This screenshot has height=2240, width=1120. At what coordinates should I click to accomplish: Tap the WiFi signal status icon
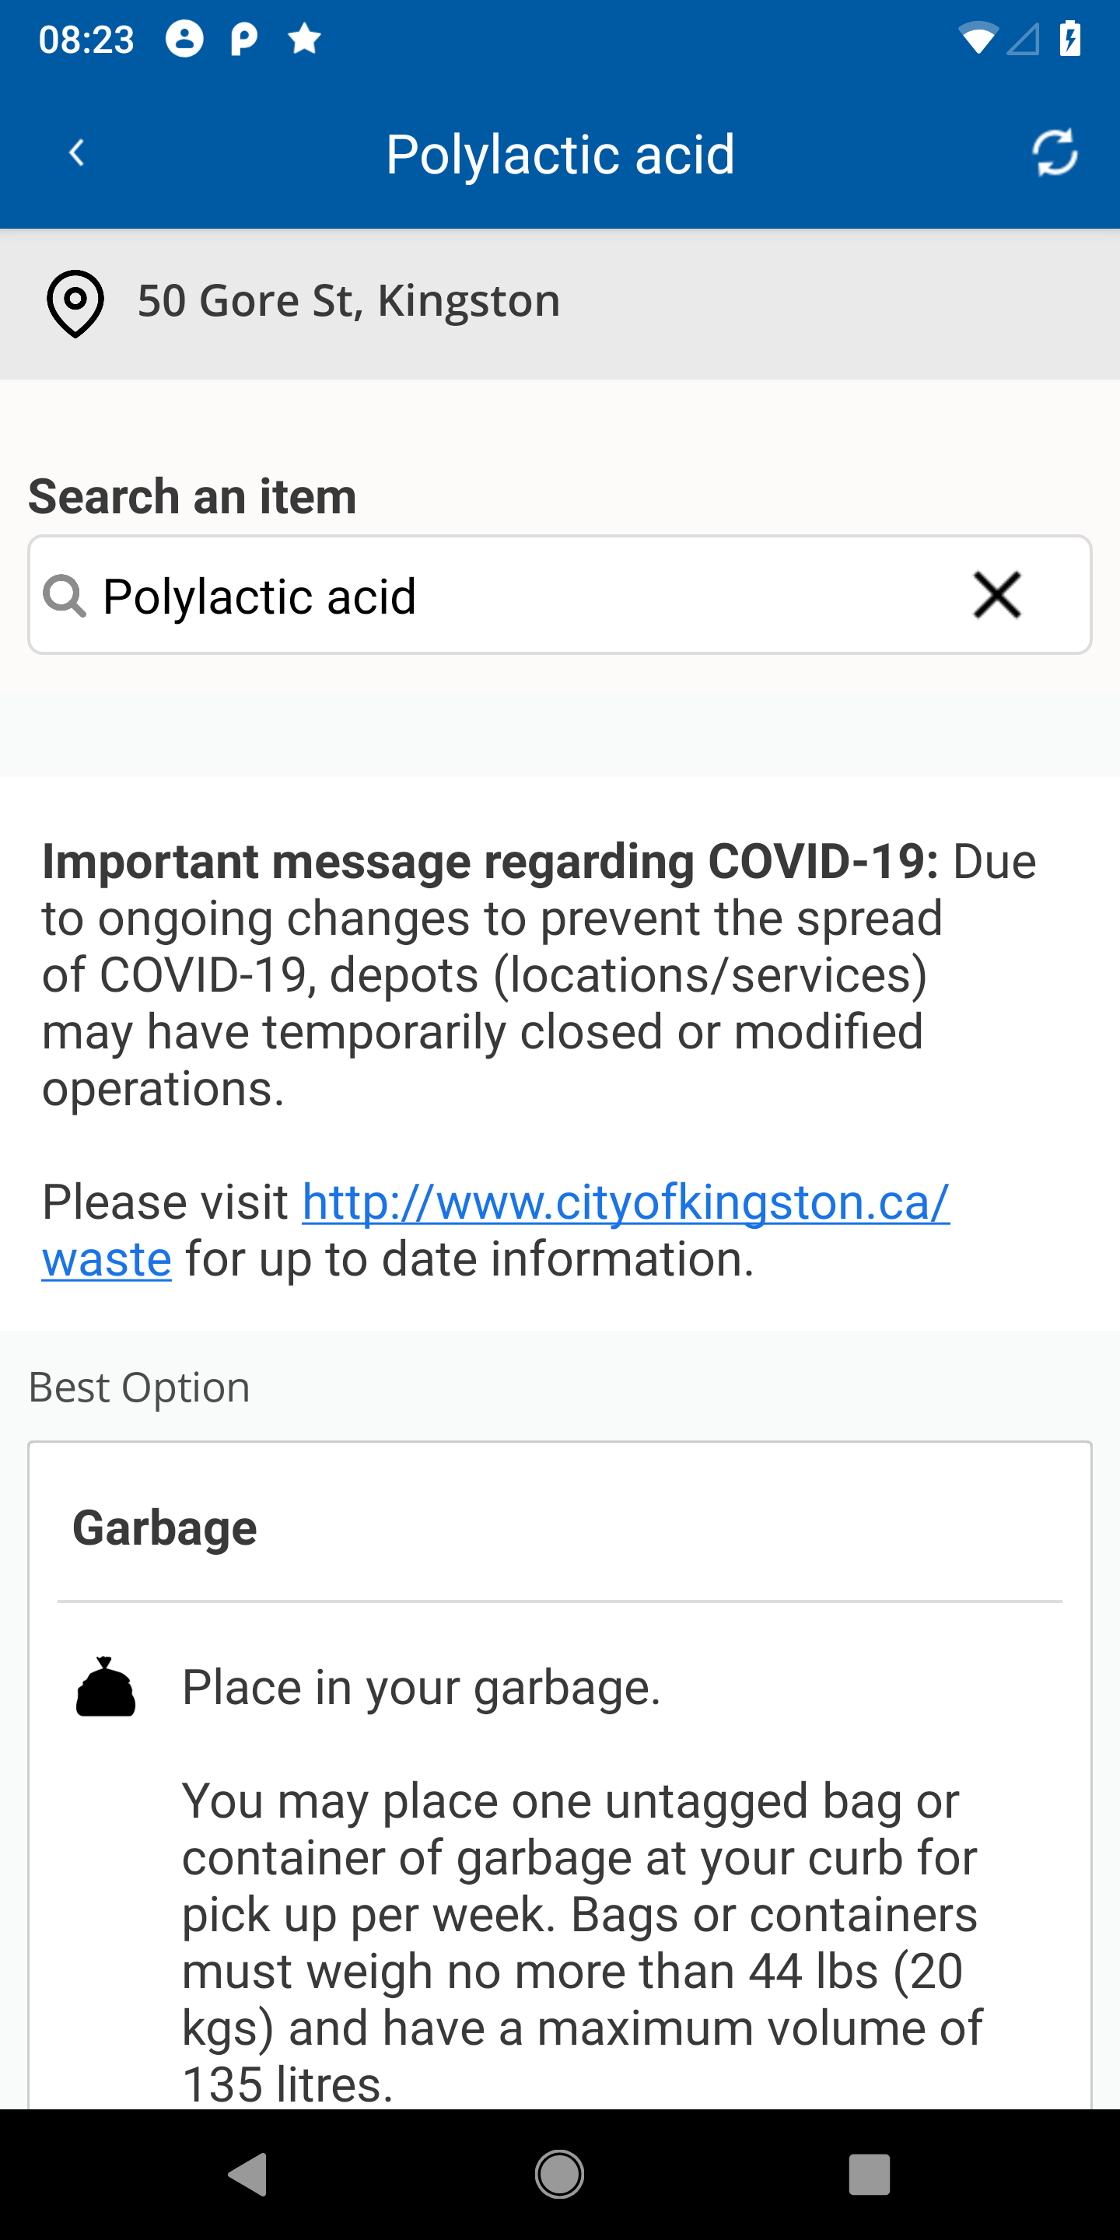click(x=978, y=38)
